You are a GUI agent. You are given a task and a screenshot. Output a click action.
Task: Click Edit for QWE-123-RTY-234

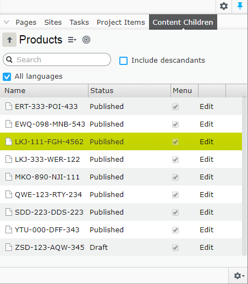pyautogui.click(x=206, y=194)
